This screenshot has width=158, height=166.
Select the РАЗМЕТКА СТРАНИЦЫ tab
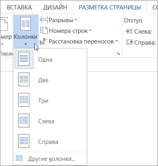[110, 8]
